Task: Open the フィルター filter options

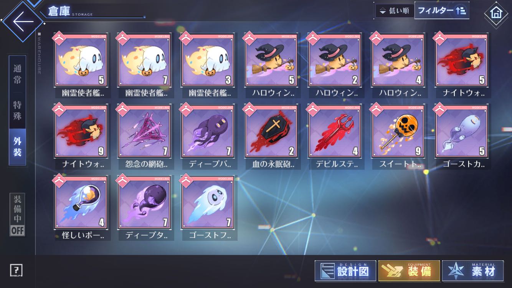Action: [x=442, y=10]
